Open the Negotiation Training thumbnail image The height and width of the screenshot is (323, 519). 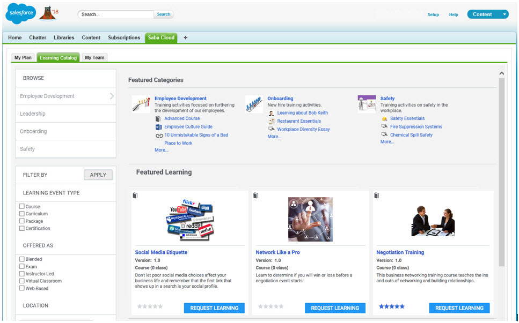pyautogui.click(x=433, y=221)
